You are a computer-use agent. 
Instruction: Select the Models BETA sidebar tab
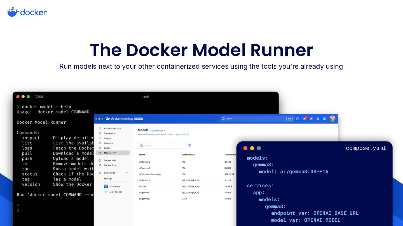pos(113,153)
